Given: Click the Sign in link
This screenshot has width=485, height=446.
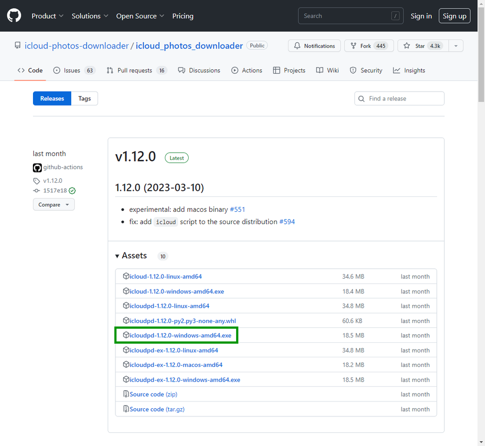Looking at the screenshot, I should click(421, 16).
